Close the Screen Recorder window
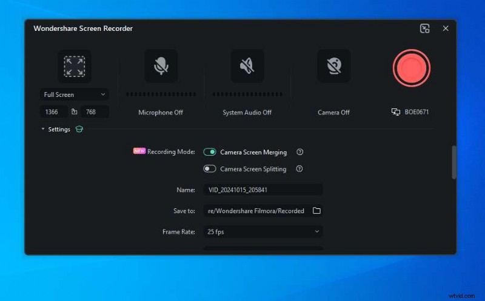This screenshot has height=301, width=485. (446, 28)
